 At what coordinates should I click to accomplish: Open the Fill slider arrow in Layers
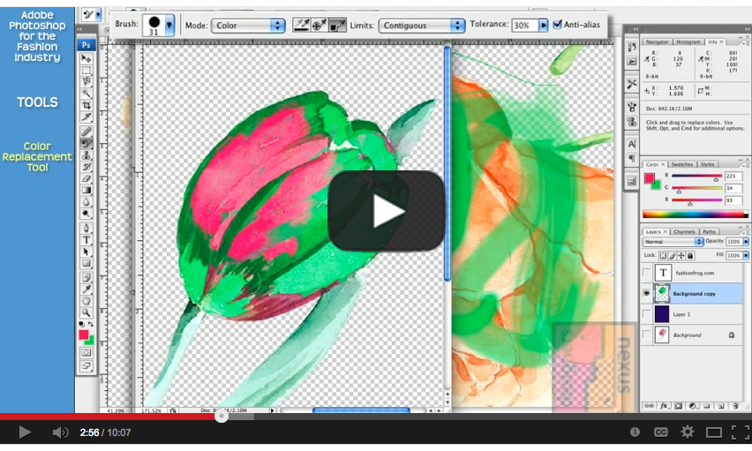coord(746,255)
